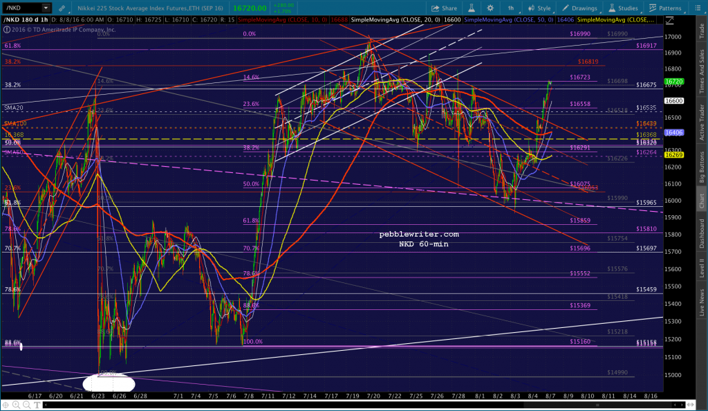This screenshot has width=708, height=411.
Task: Open the Big Buttons sidebar tab
Action: click(x=702, y=167)
